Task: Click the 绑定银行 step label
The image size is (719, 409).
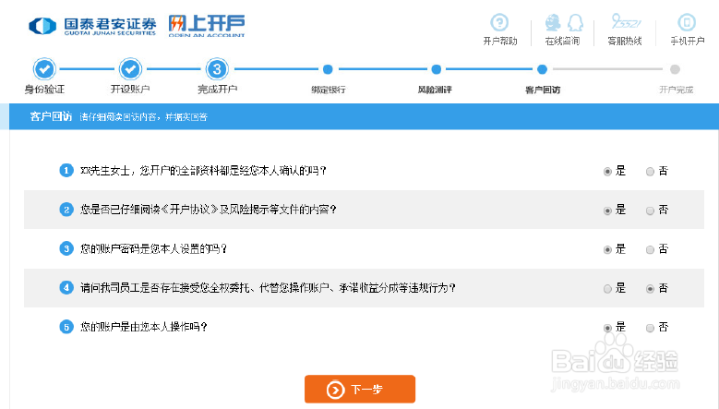Action: tap(329, 90)
